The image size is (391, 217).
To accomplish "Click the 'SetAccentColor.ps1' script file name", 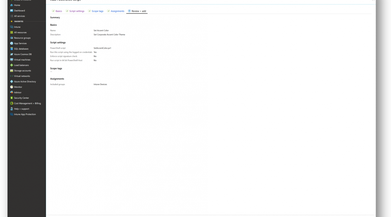I will pyautogui.click(x=102, y=48).
